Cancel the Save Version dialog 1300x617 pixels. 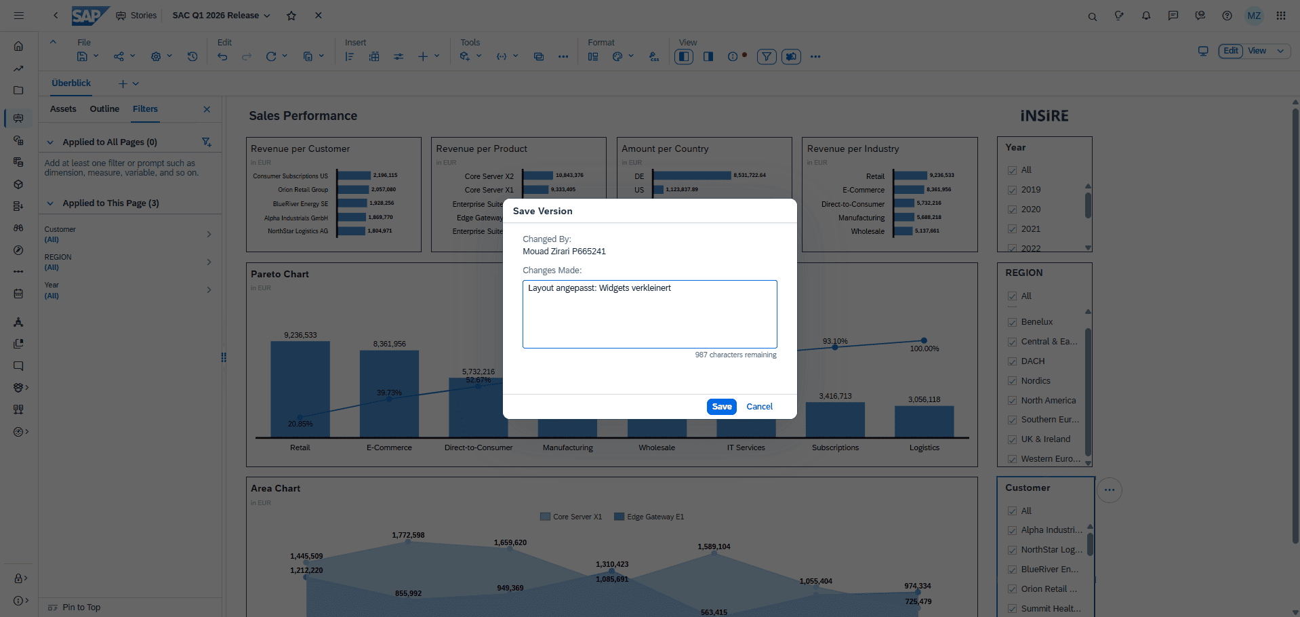pos(759,407)
